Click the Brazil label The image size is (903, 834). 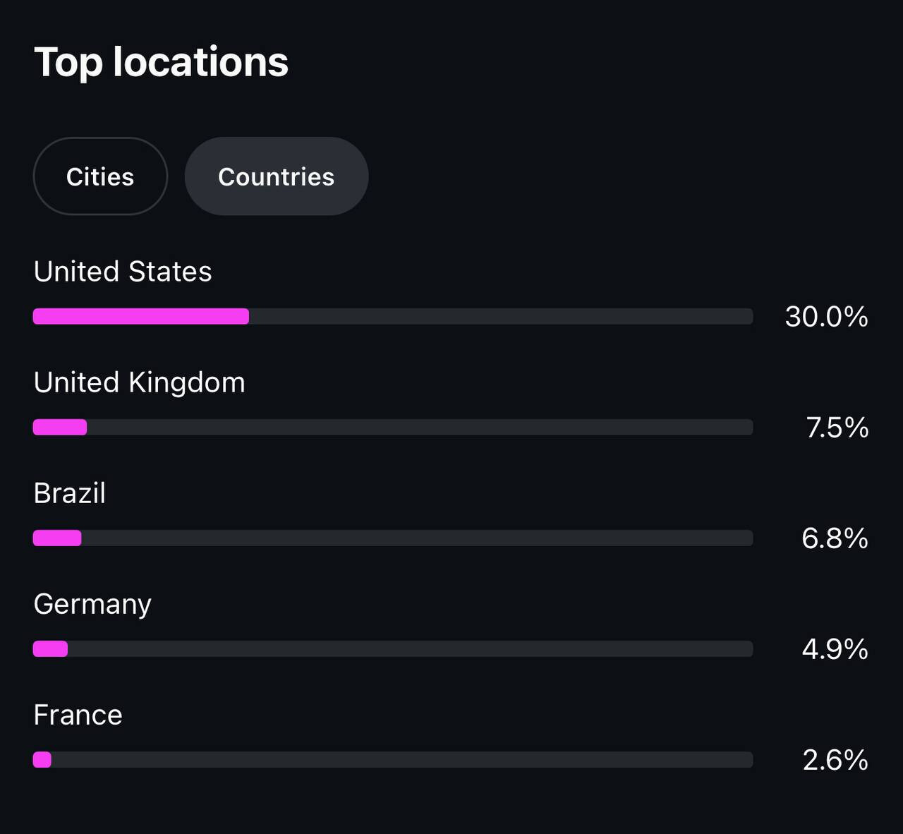tap(70, 493)
